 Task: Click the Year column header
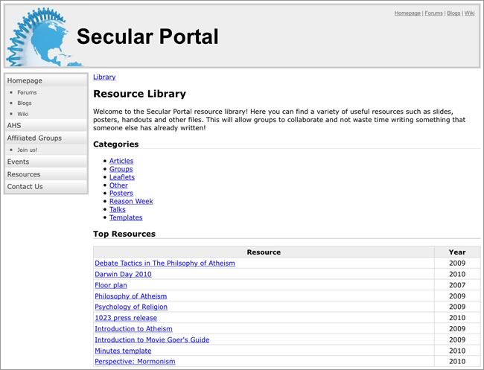pos(457,252)
